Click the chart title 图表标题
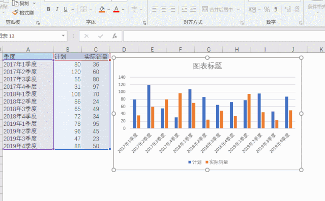Image resolution: width=325 pixels, height=201 pixels. click(208, 66)
